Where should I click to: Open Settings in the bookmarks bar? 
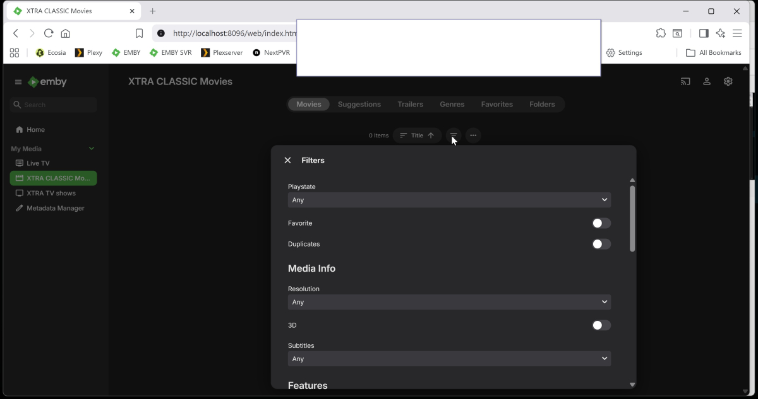pyautogui.click(x=624, y=52)
